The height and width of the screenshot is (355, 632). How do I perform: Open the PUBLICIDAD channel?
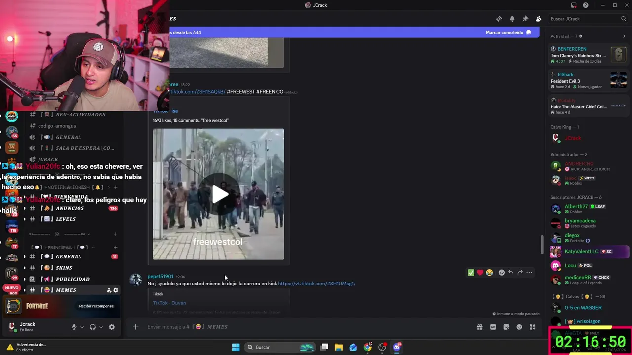point(73,279)
